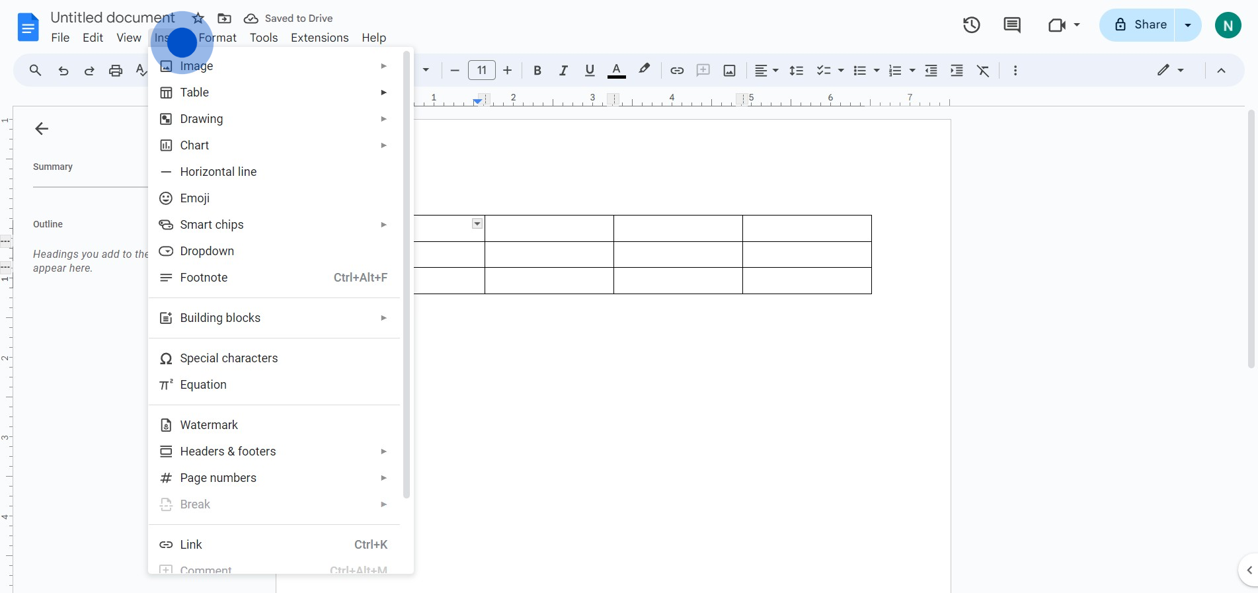Open the table cell dropdown arrow
The height and width of the screenshot is (593, 1258).
pos(477,224)
